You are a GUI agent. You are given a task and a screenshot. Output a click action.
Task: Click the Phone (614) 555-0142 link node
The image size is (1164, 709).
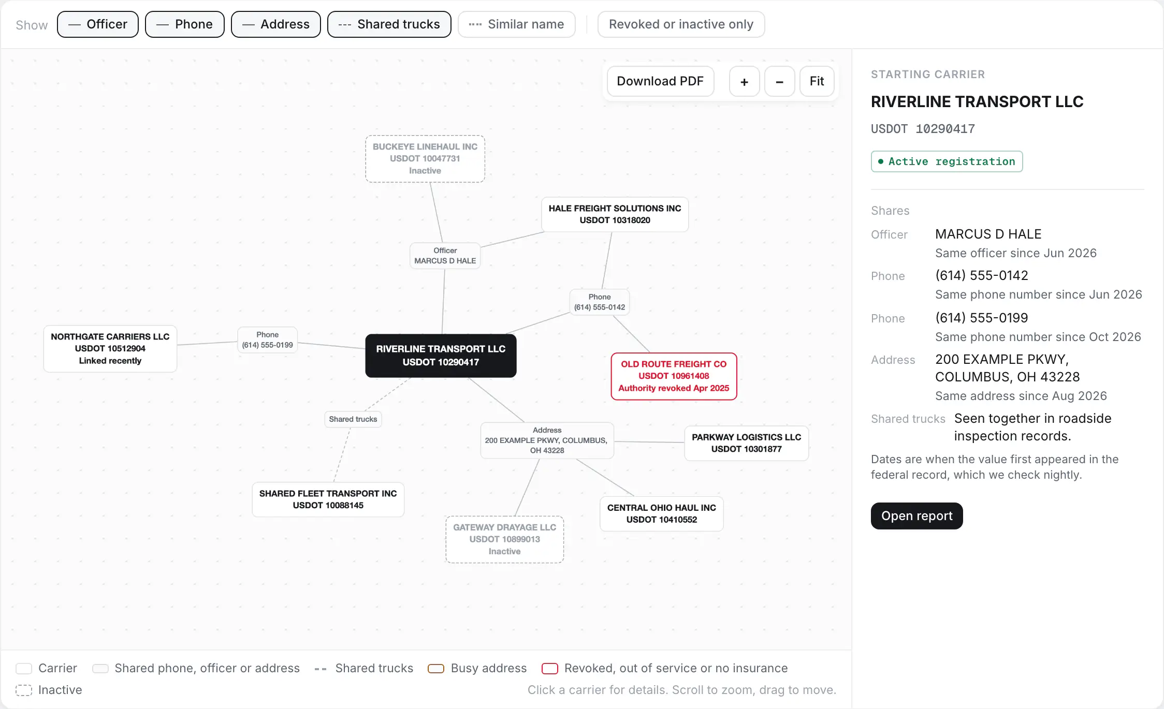pyautogui.click(x=600, y=302)
